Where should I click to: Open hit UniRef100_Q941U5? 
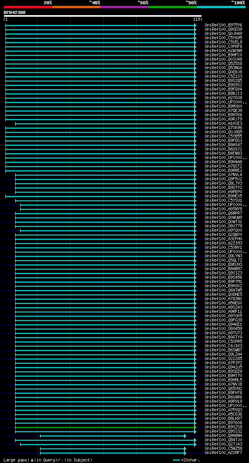pos(223,367)
